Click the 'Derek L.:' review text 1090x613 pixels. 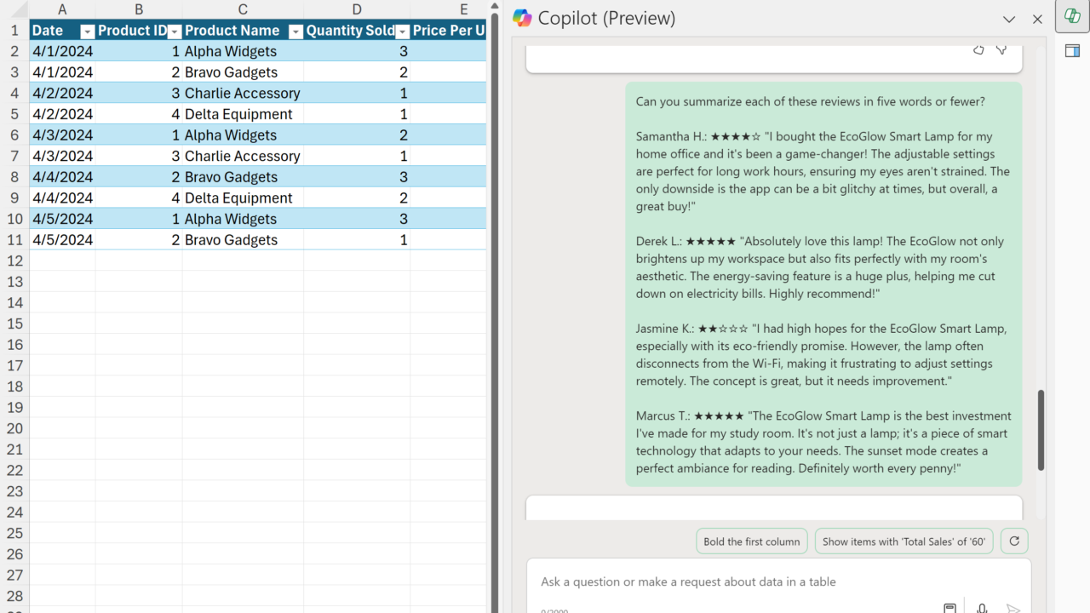coord(820,267)
